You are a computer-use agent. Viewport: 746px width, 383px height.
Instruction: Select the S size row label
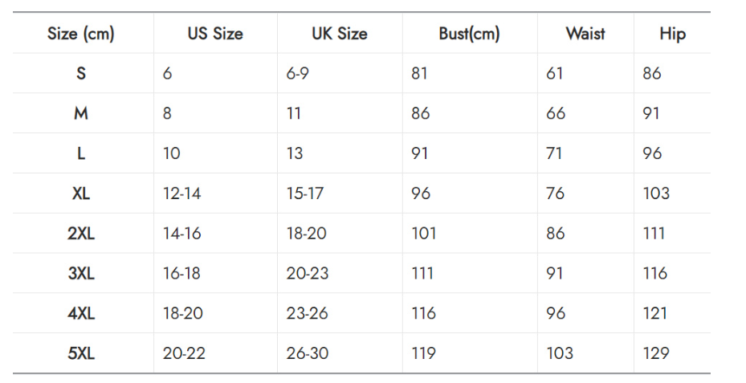pyautogui.click(x=81, y=73)
